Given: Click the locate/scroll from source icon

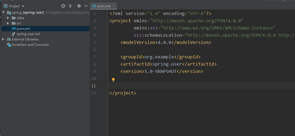Looking at the screenshot, I should [63, 6].
